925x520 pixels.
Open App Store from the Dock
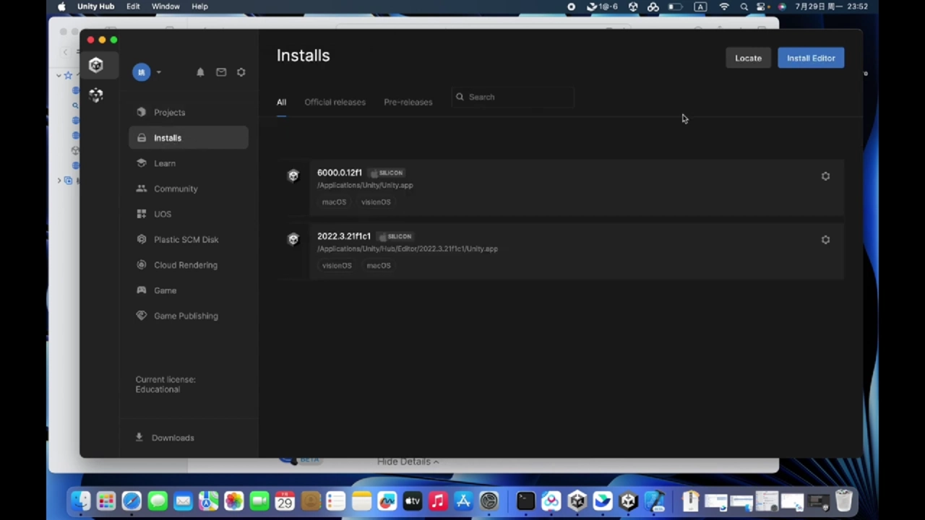point(463,501)
